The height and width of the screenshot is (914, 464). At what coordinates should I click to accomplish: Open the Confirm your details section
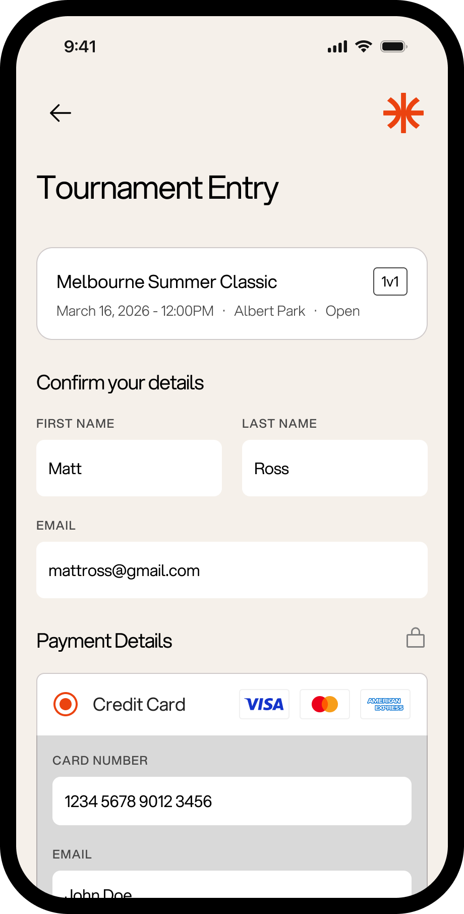tap(120, 382)
